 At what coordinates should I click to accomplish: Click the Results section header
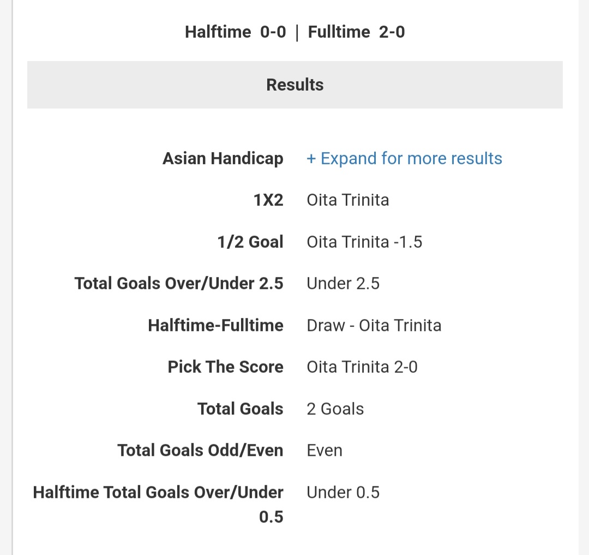click(x=295, y=85)
